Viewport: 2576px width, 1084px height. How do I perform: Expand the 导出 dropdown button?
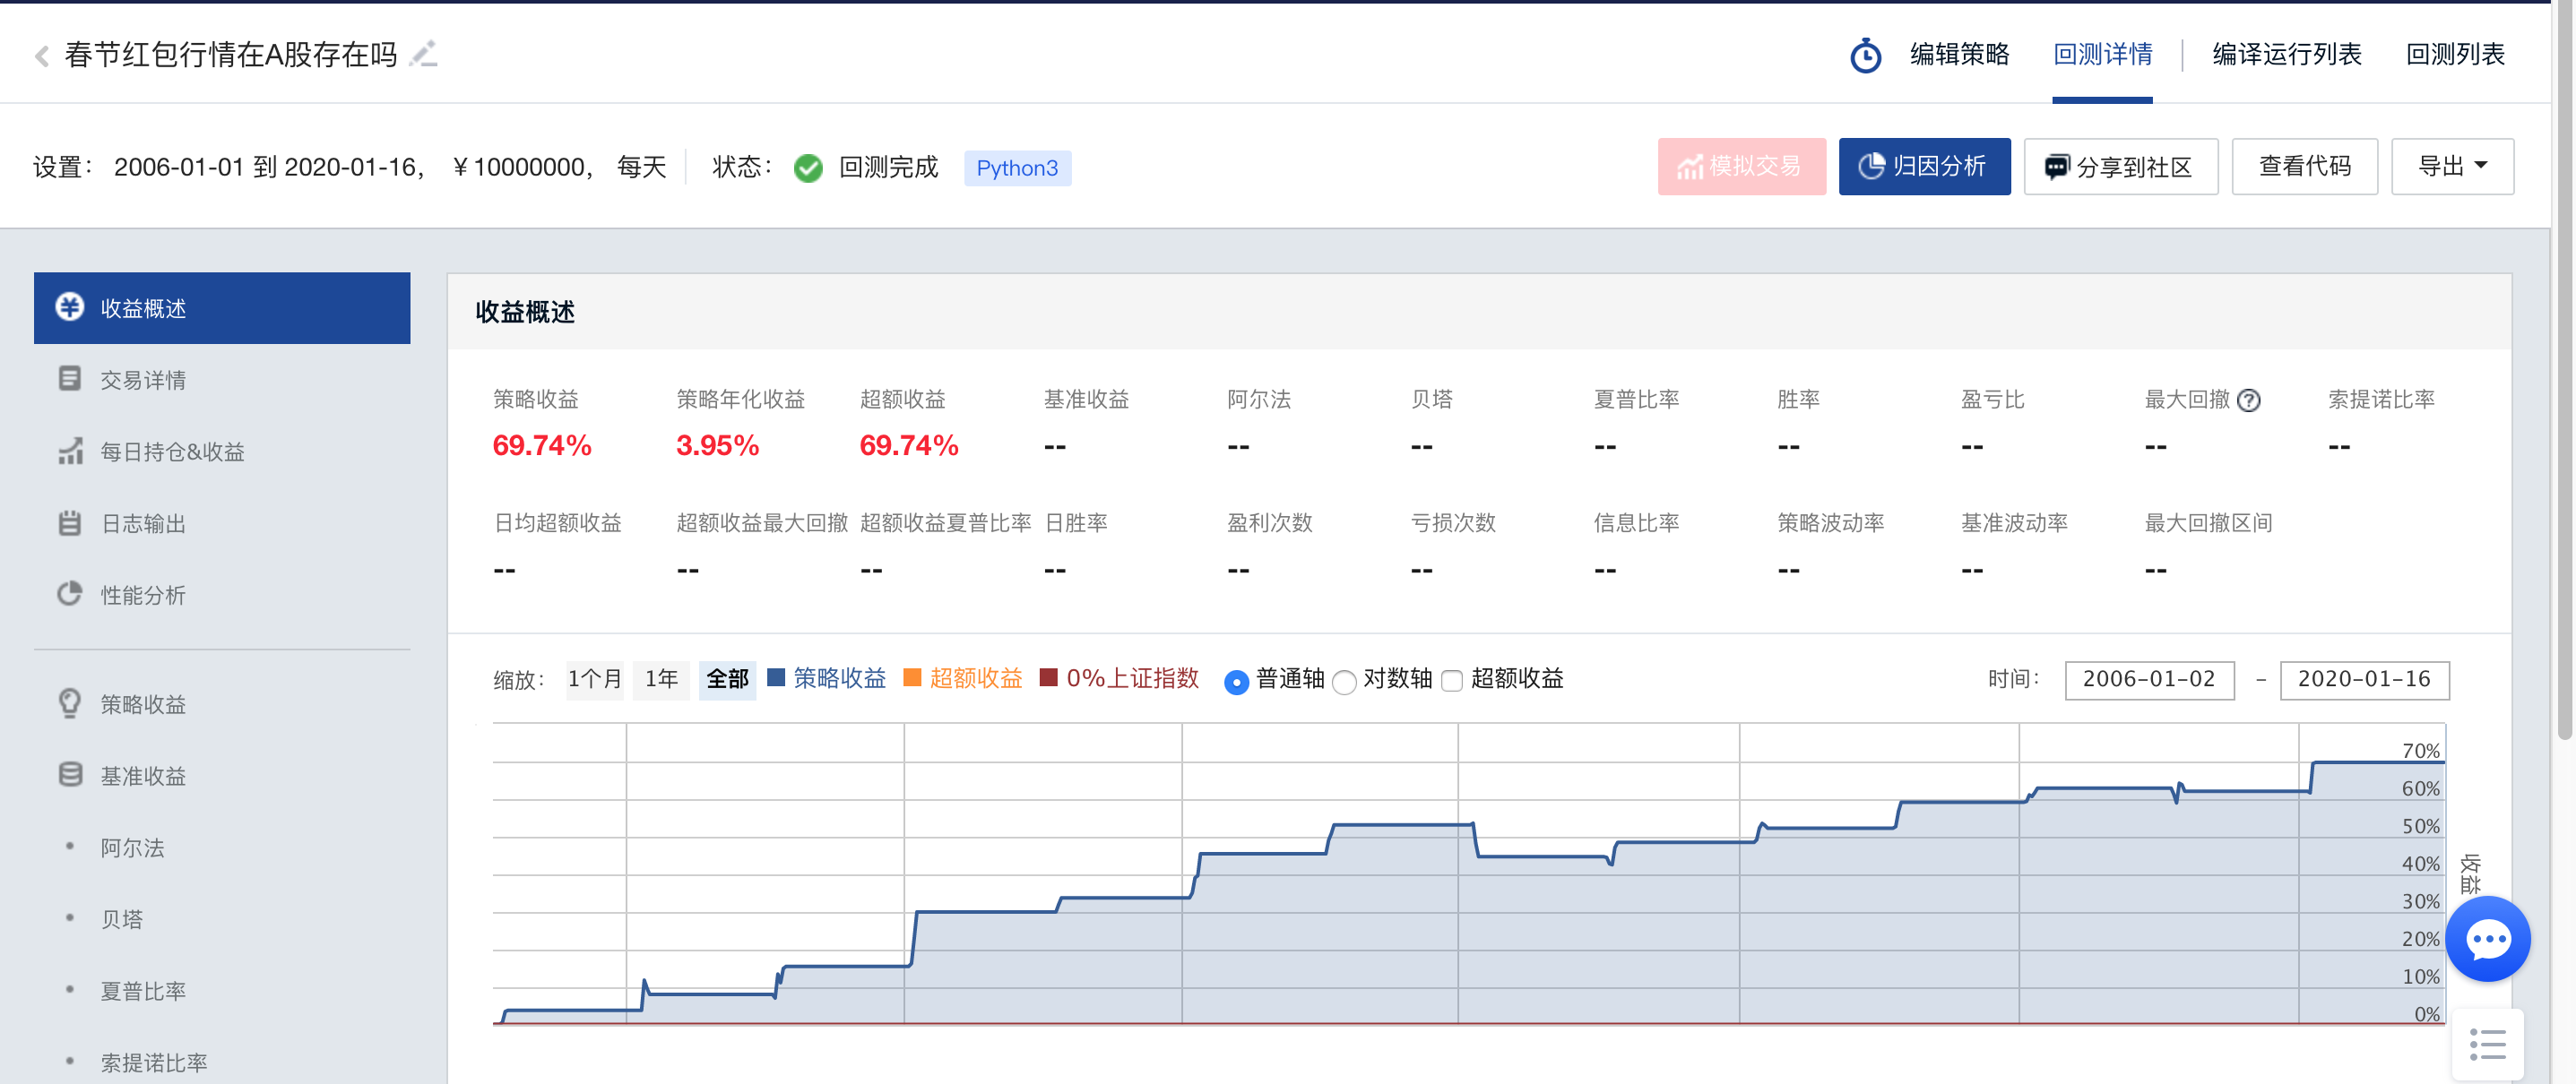(x=2452, y=166)
